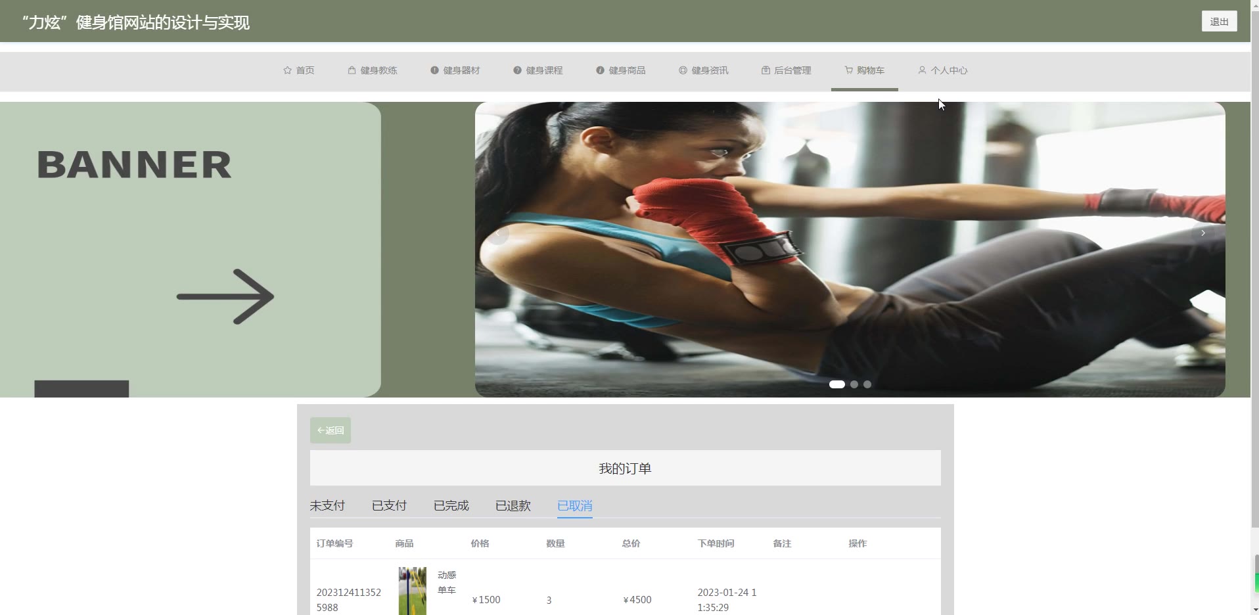Open 健身资讯 news section

point(703,70)
